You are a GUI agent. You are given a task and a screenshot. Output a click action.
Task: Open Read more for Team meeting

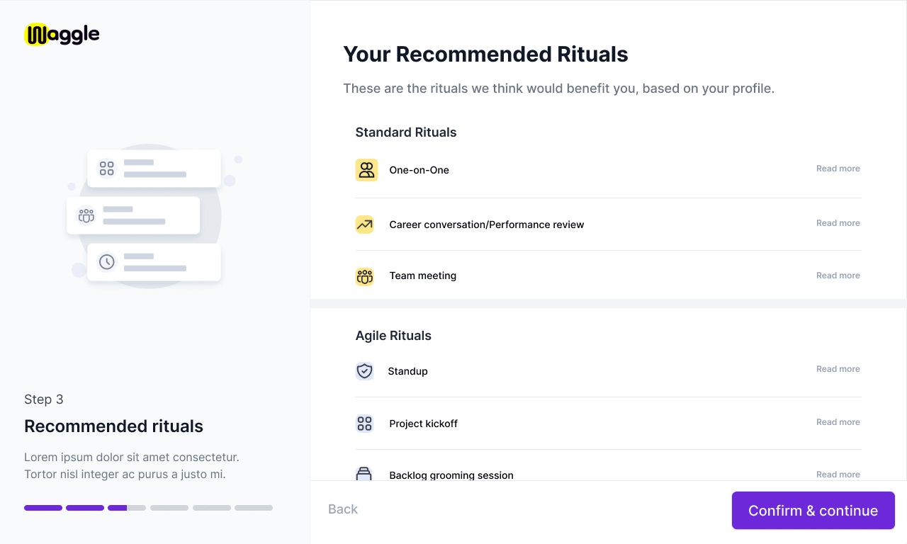pyautogui.click(x=838, y=276)
